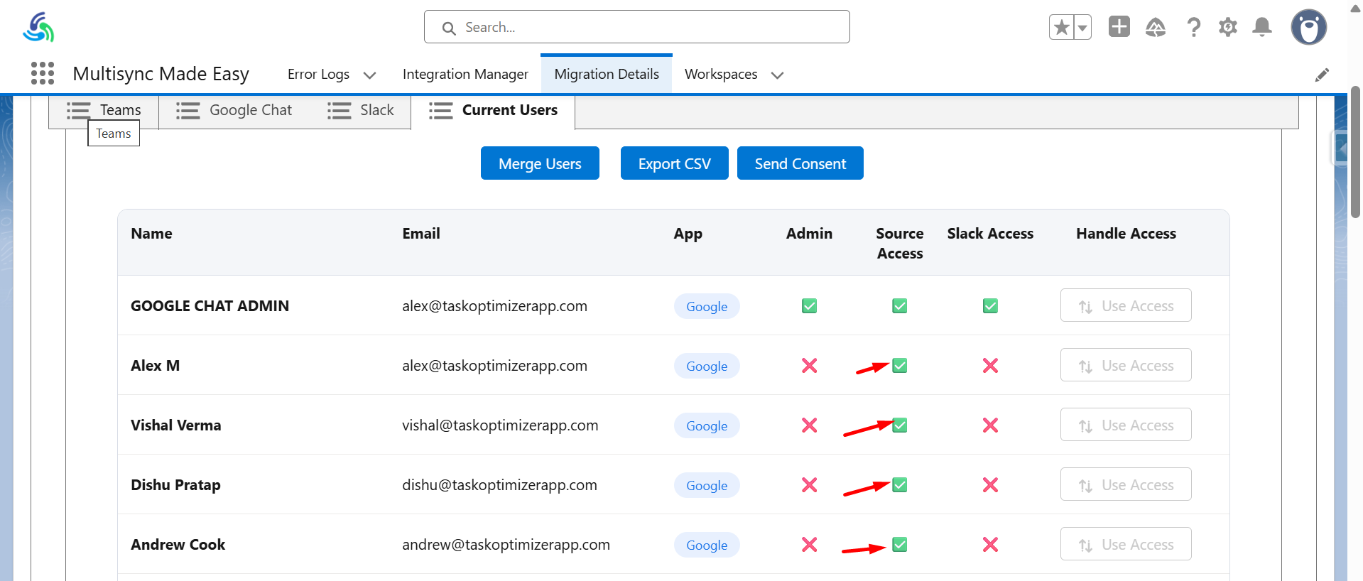The image size is (1363, 581).
Task: Open the Help question mark icon
Action: [1194, 27]
